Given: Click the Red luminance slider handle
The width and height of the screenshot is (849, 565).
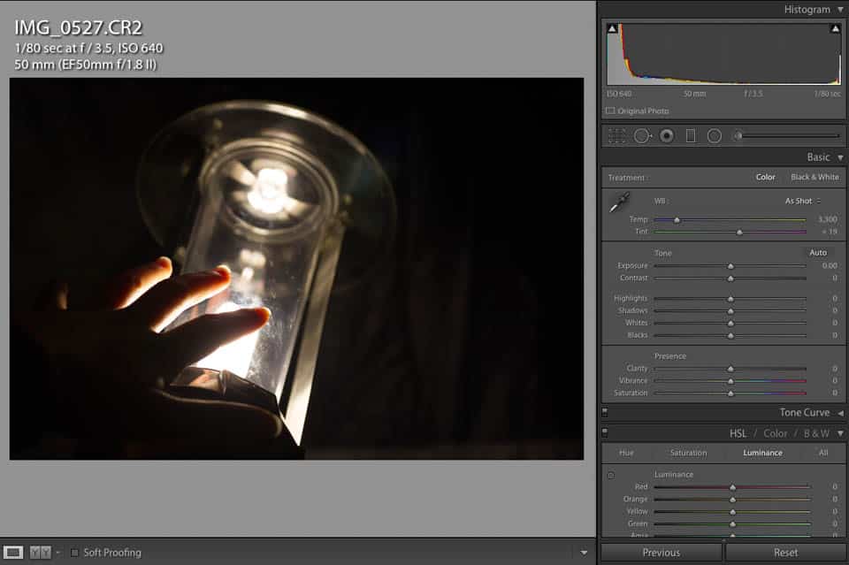Looking at the screenshot, I should [x=732, y=487].
